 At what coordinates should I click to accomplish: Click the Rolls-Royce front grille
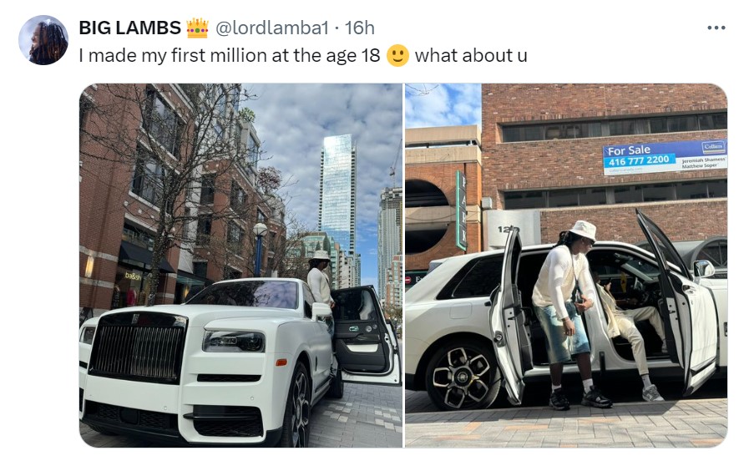tap(138, 347)
